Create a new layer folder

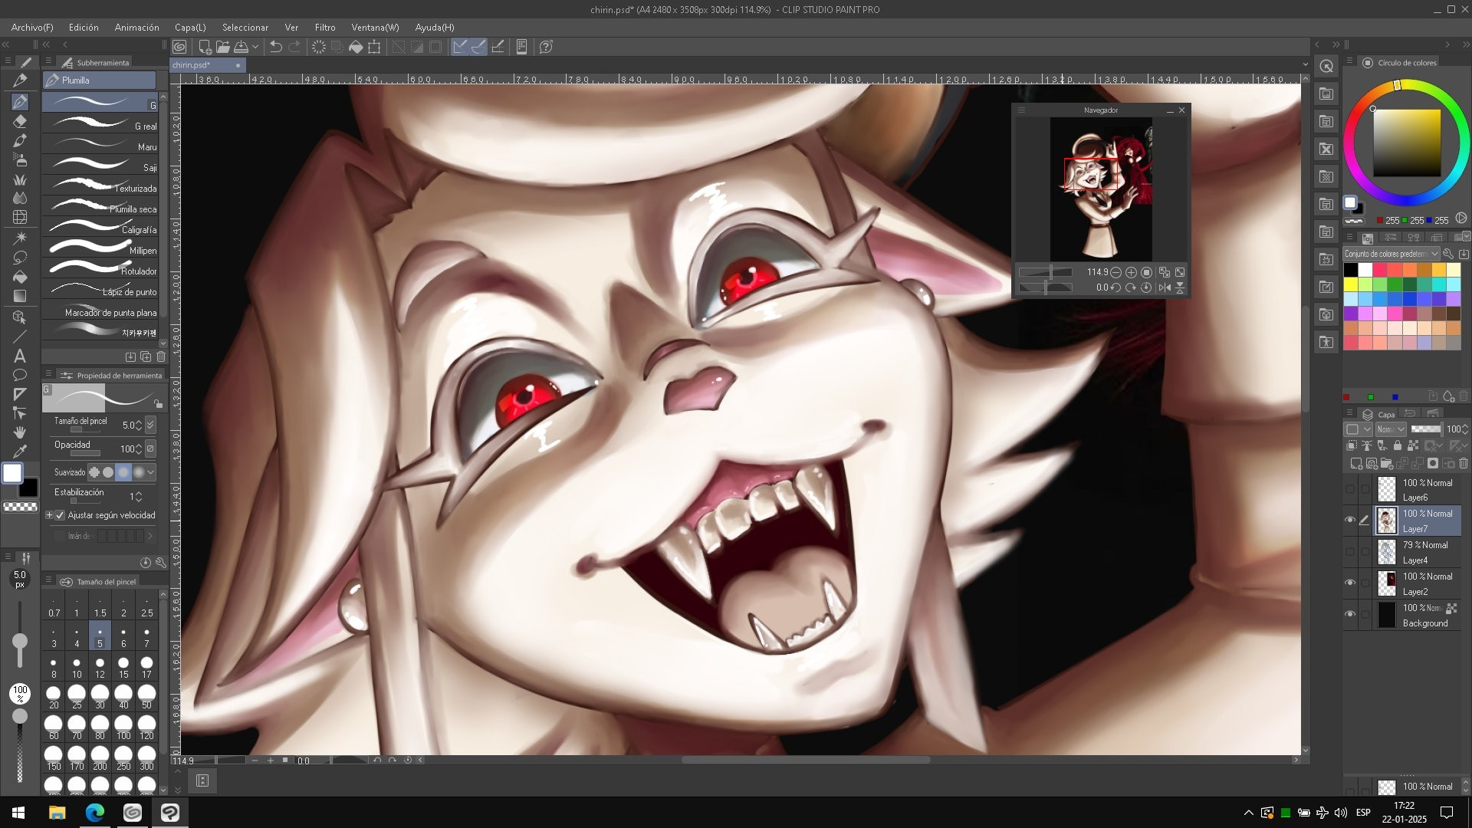(1387, 464)
